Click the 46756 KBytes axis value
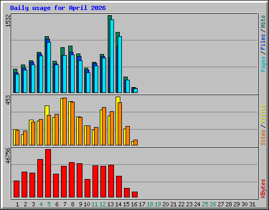This screenshot has width=269, height=210. click(8, 155)
